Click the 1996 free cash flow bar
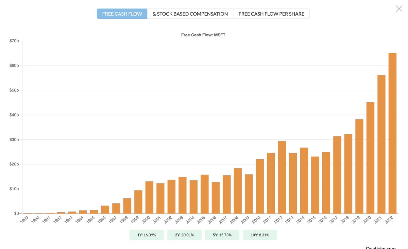This screenshot has height=249, width=408. coord(105,210)
